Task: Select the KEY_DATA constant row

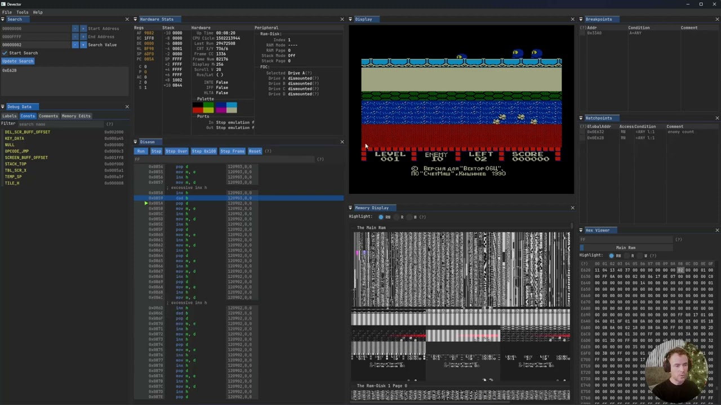Action: click(63, 138)
